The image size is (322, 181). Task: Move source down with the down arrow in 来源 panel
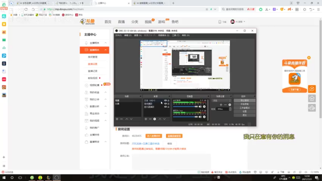(x=164, y=119)
